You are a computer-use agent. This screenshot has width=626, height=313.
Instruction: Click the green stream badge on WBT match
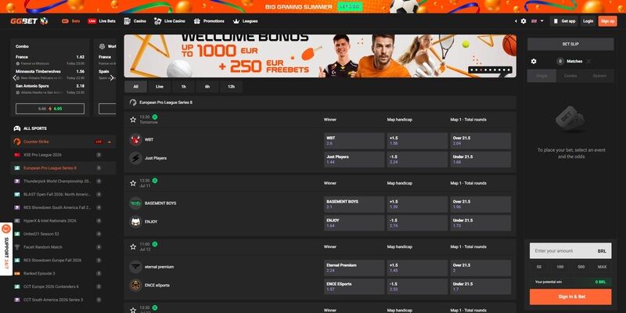155,117
